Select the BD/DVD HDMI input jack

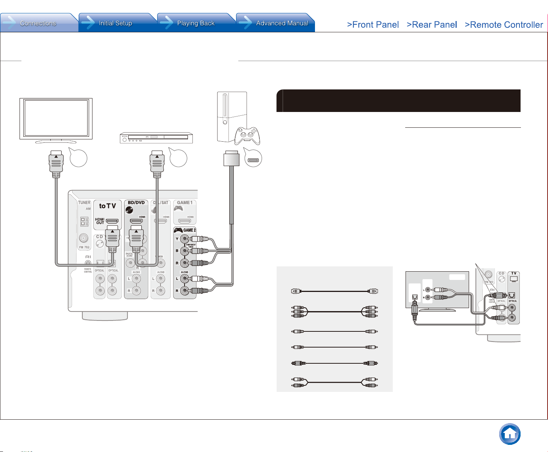136,221
